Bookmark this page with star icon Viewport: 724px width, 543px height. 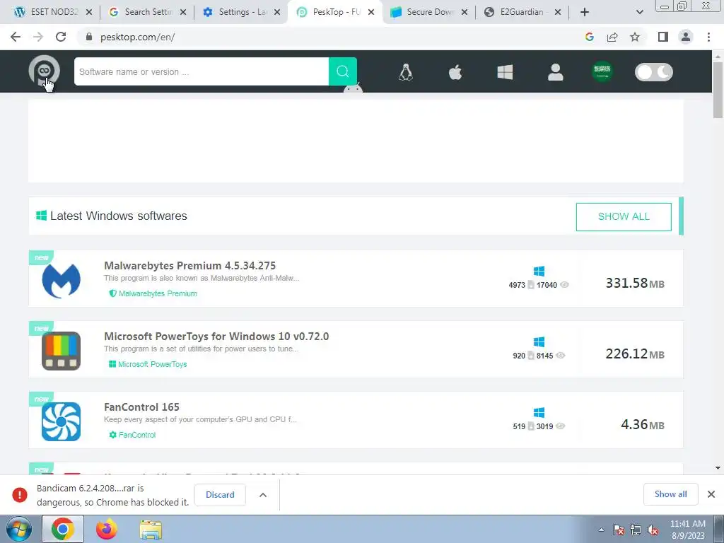click(635, 37)
